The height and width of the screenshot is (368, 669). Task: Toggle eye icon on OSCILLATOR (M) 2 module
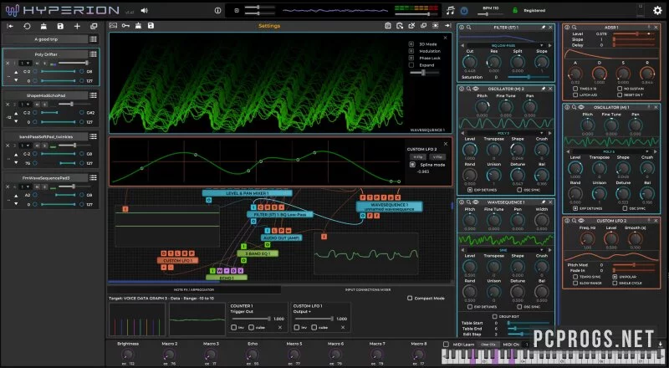pyautogui.click(x=475, y=89)
